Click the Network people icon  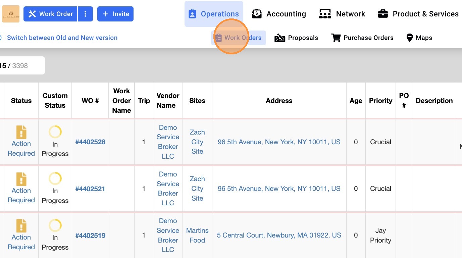325,14
